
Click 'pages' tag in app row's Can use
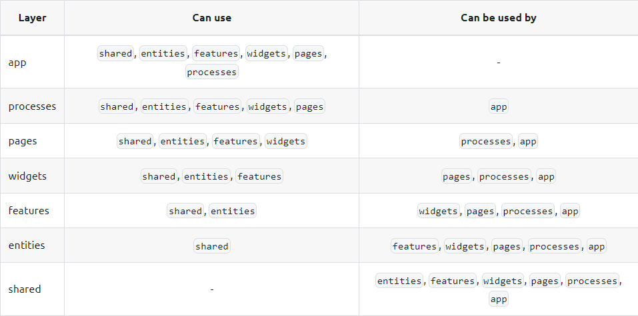click(x=309, y=54)
